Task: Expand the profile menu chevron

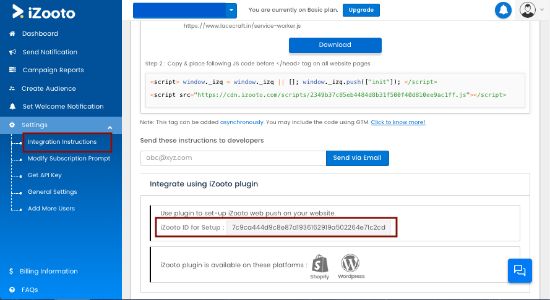Action: pyautogui.click(x=542, y=10)
